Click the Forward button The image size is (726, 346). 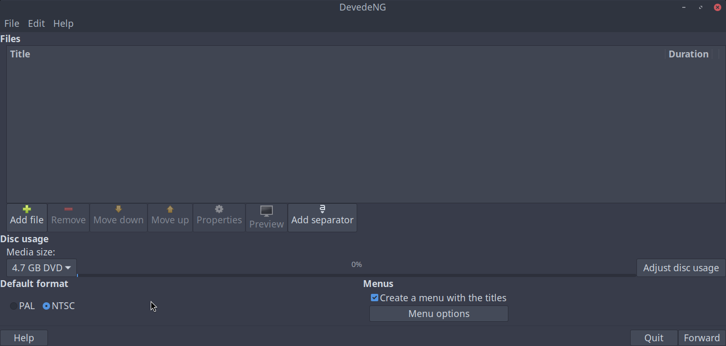(701, 338)
